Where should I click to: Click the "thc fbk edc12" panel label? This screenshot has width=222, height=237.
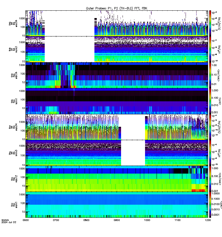tap(14, 179)
